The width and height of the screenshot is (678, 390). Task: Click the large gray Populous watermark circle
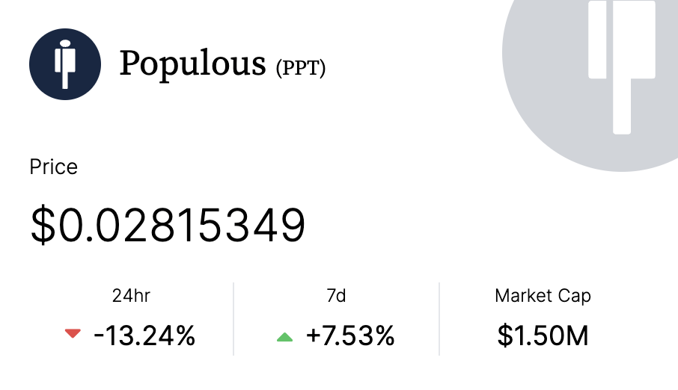(x=590, y=85)
